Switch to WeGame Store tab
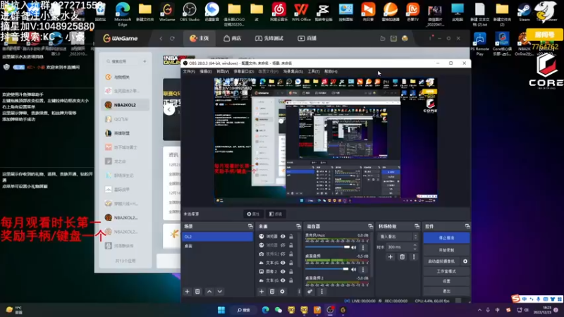 [x=233, y=39]
